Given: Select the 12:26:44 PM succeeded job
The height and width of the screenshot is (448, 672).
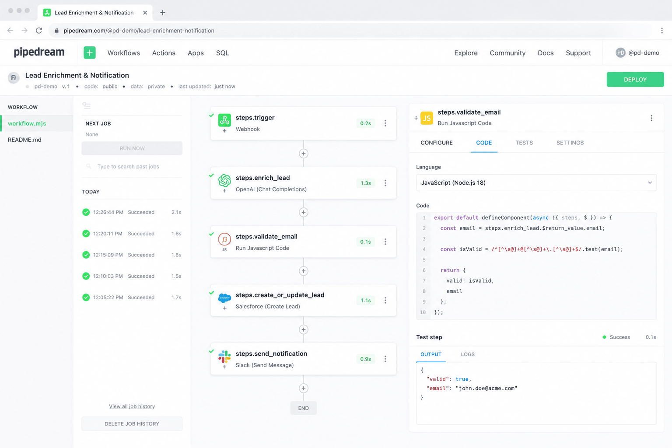Looking at the screenshot, I should (132, 212).
